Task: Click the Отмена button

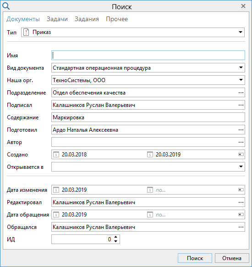Action: point(232,258)
